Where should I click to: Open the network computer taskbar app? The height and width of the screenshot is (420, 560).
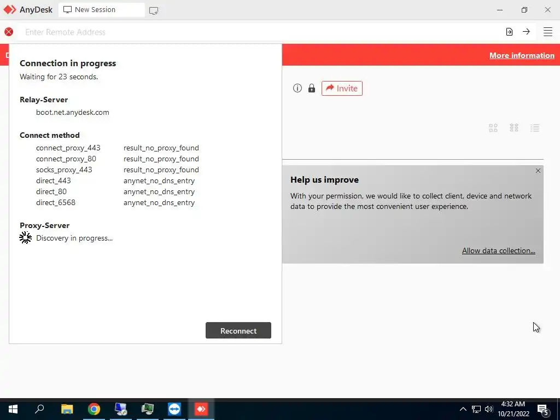121,409
